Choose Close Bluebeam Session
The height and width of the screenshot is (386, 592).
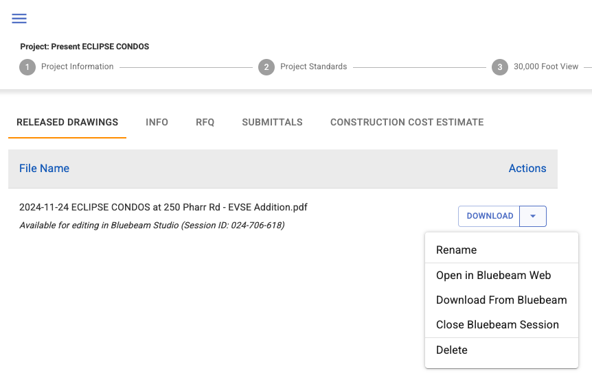(497, 325)
